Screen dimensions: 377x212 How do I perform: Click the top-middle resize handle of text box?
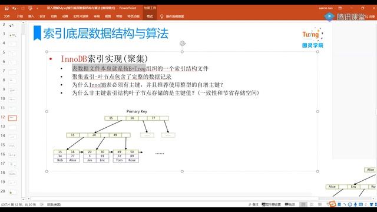[x=182, y=52]
